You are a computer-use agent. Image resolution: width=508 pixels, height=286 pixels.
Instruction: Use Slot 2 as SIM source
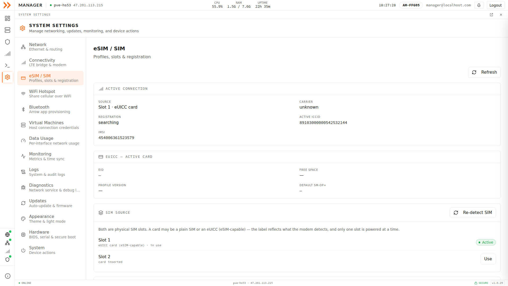488,259
